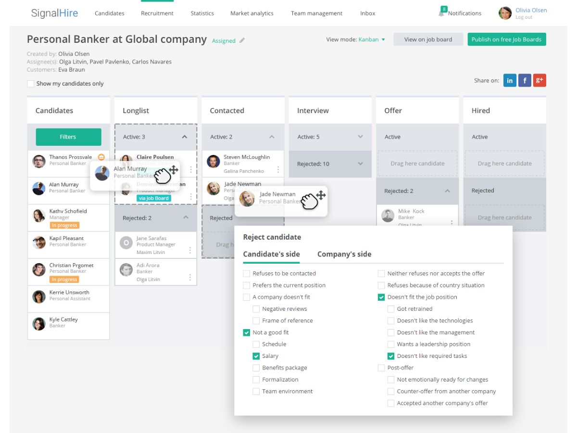Screen dimensions: 577x433
Task: Open the Candidates menu
Action: (x=110, y=13)
